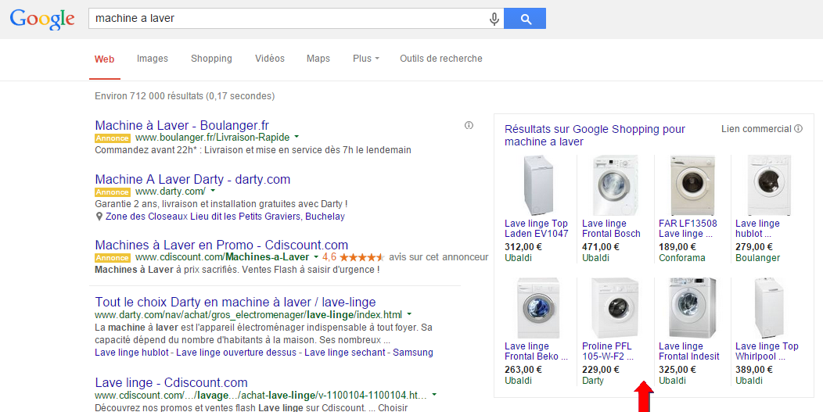The height and width of the screenshot is (412, 823).
Task: Click 'Lave linge ouverture dessus' sitelink
Action: click(236, 352)
